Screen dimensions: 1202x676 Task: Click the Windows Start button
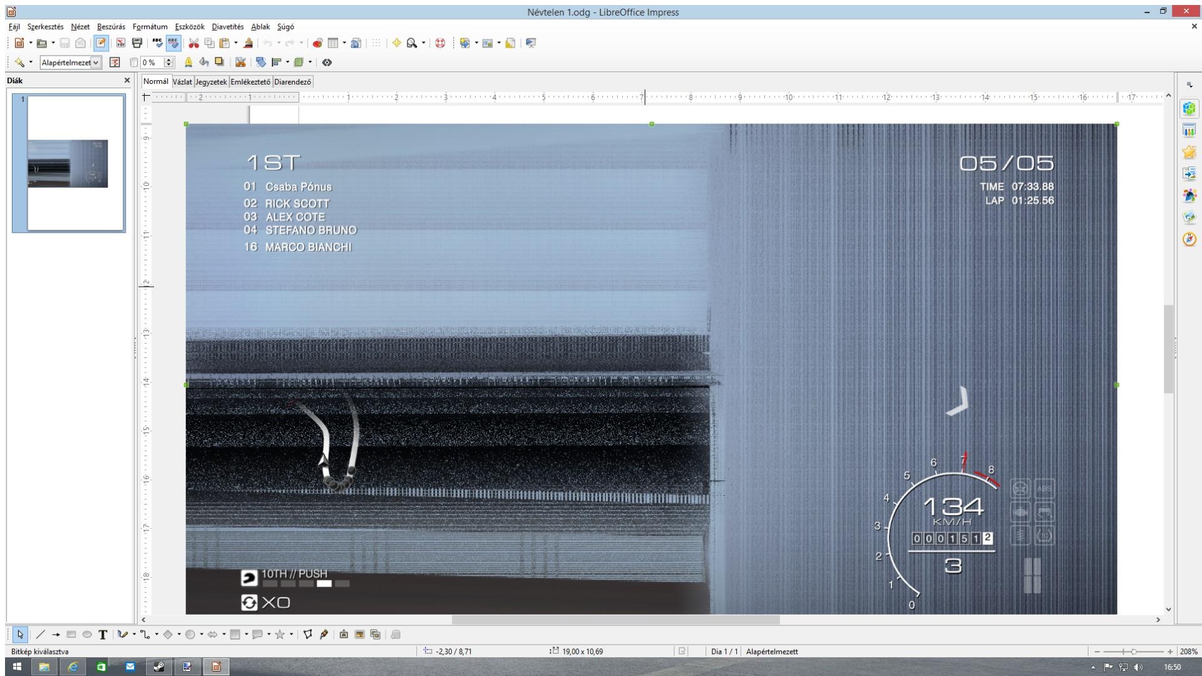[x=17, y=667]
